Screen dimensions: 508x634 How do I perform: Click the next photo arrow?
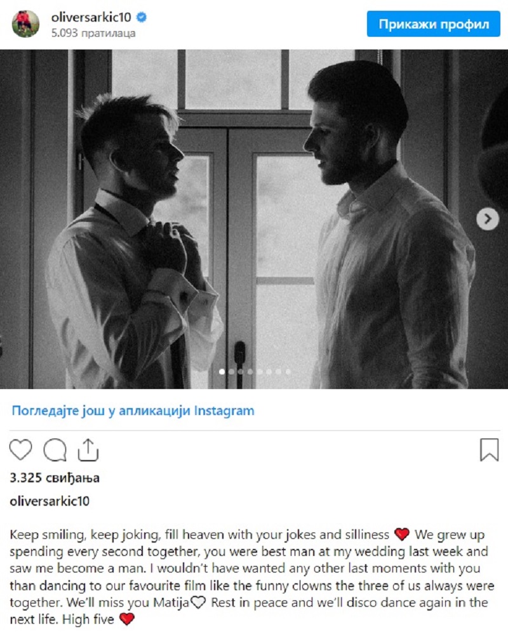click(488, 219)
